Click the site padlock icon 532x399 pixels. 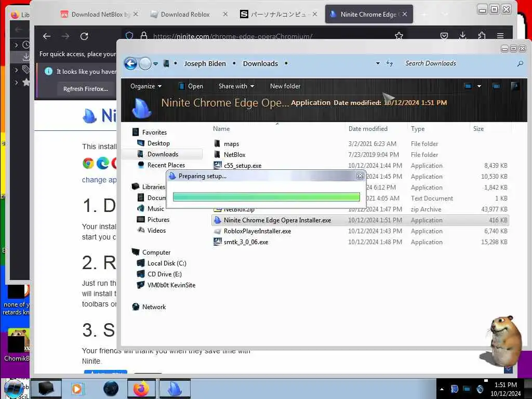(144, 36)
